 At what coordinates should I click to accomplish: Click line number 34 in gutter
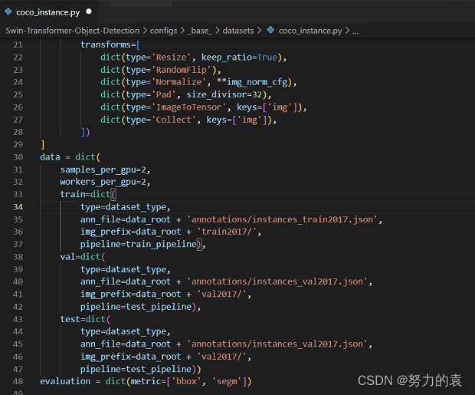18,207
